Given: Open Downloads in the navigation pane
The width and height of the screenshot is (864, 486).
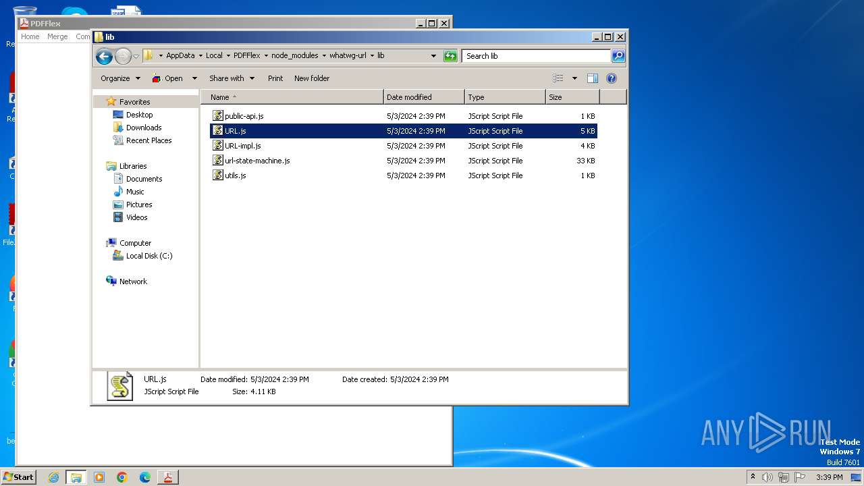Looking at the screenshot, I should click(x=143, y=128).
